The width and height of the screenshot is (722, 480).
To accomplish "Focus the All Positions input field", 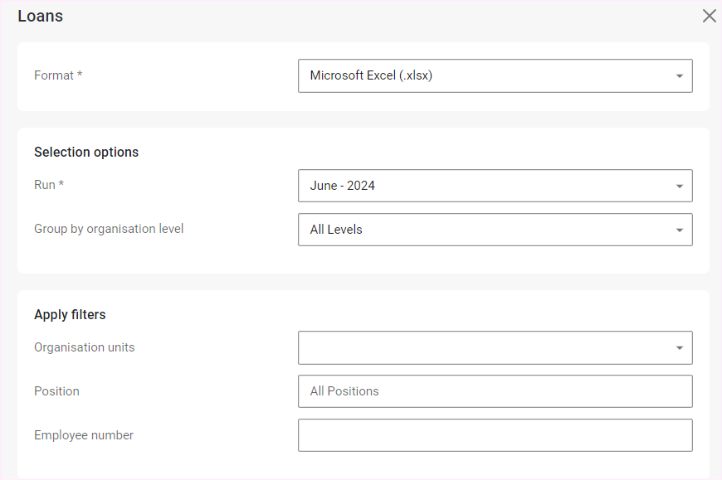I will pyautogui.click(x=495, y=391).
